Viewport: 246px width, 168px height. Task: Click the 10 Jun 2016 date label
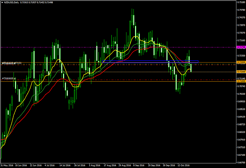click(21, 165)
